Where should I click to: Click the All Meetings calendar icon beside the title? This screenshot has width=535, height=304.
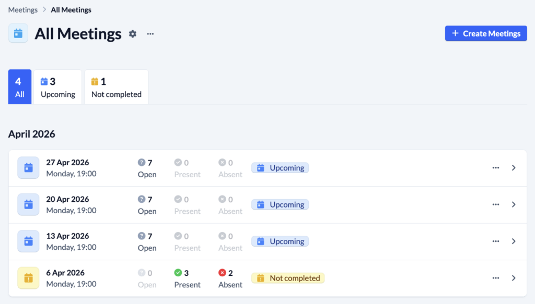click(18, 33)
